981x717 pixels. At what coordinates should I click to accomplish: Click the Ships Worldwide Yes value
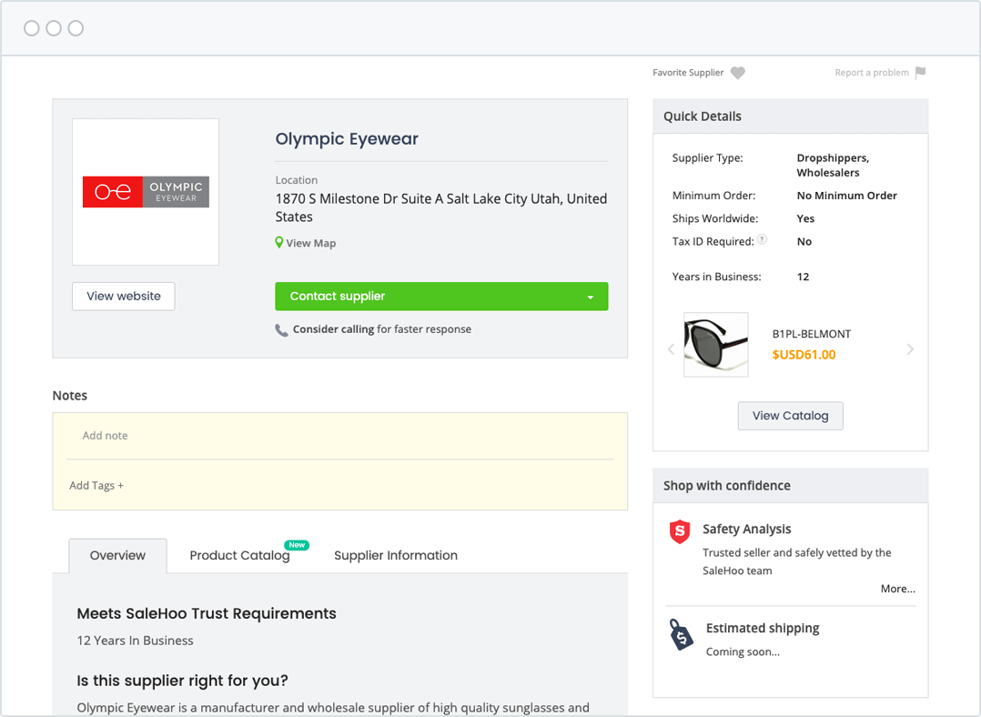pos(805,219)
